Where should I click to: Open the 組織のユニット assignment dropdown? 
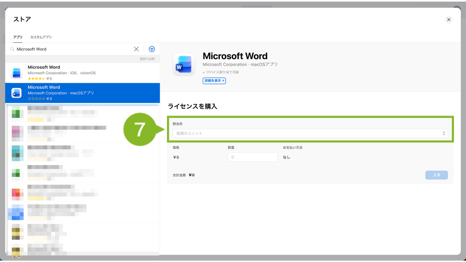coord(310,133)
